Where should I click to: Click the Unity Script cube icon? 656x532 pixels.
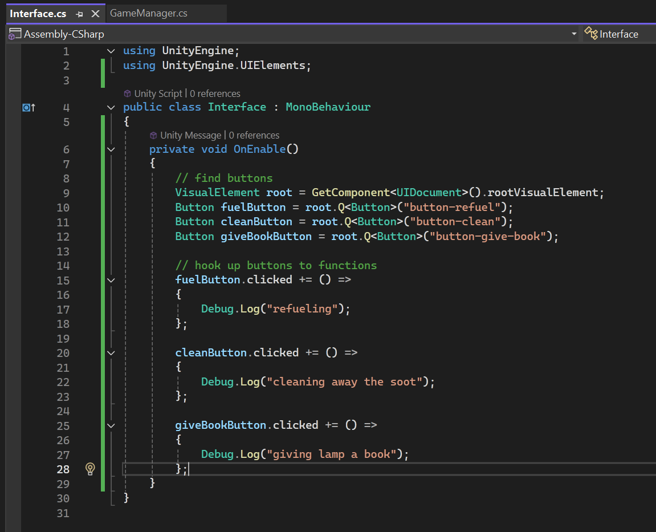point(128,94)
